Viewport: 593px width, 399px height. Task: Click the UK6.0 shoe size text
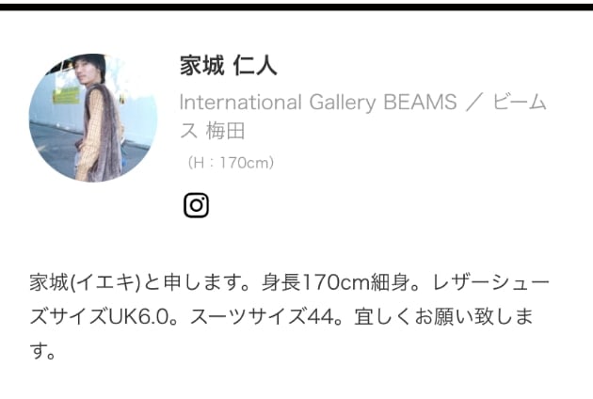[x=138, y=316]
